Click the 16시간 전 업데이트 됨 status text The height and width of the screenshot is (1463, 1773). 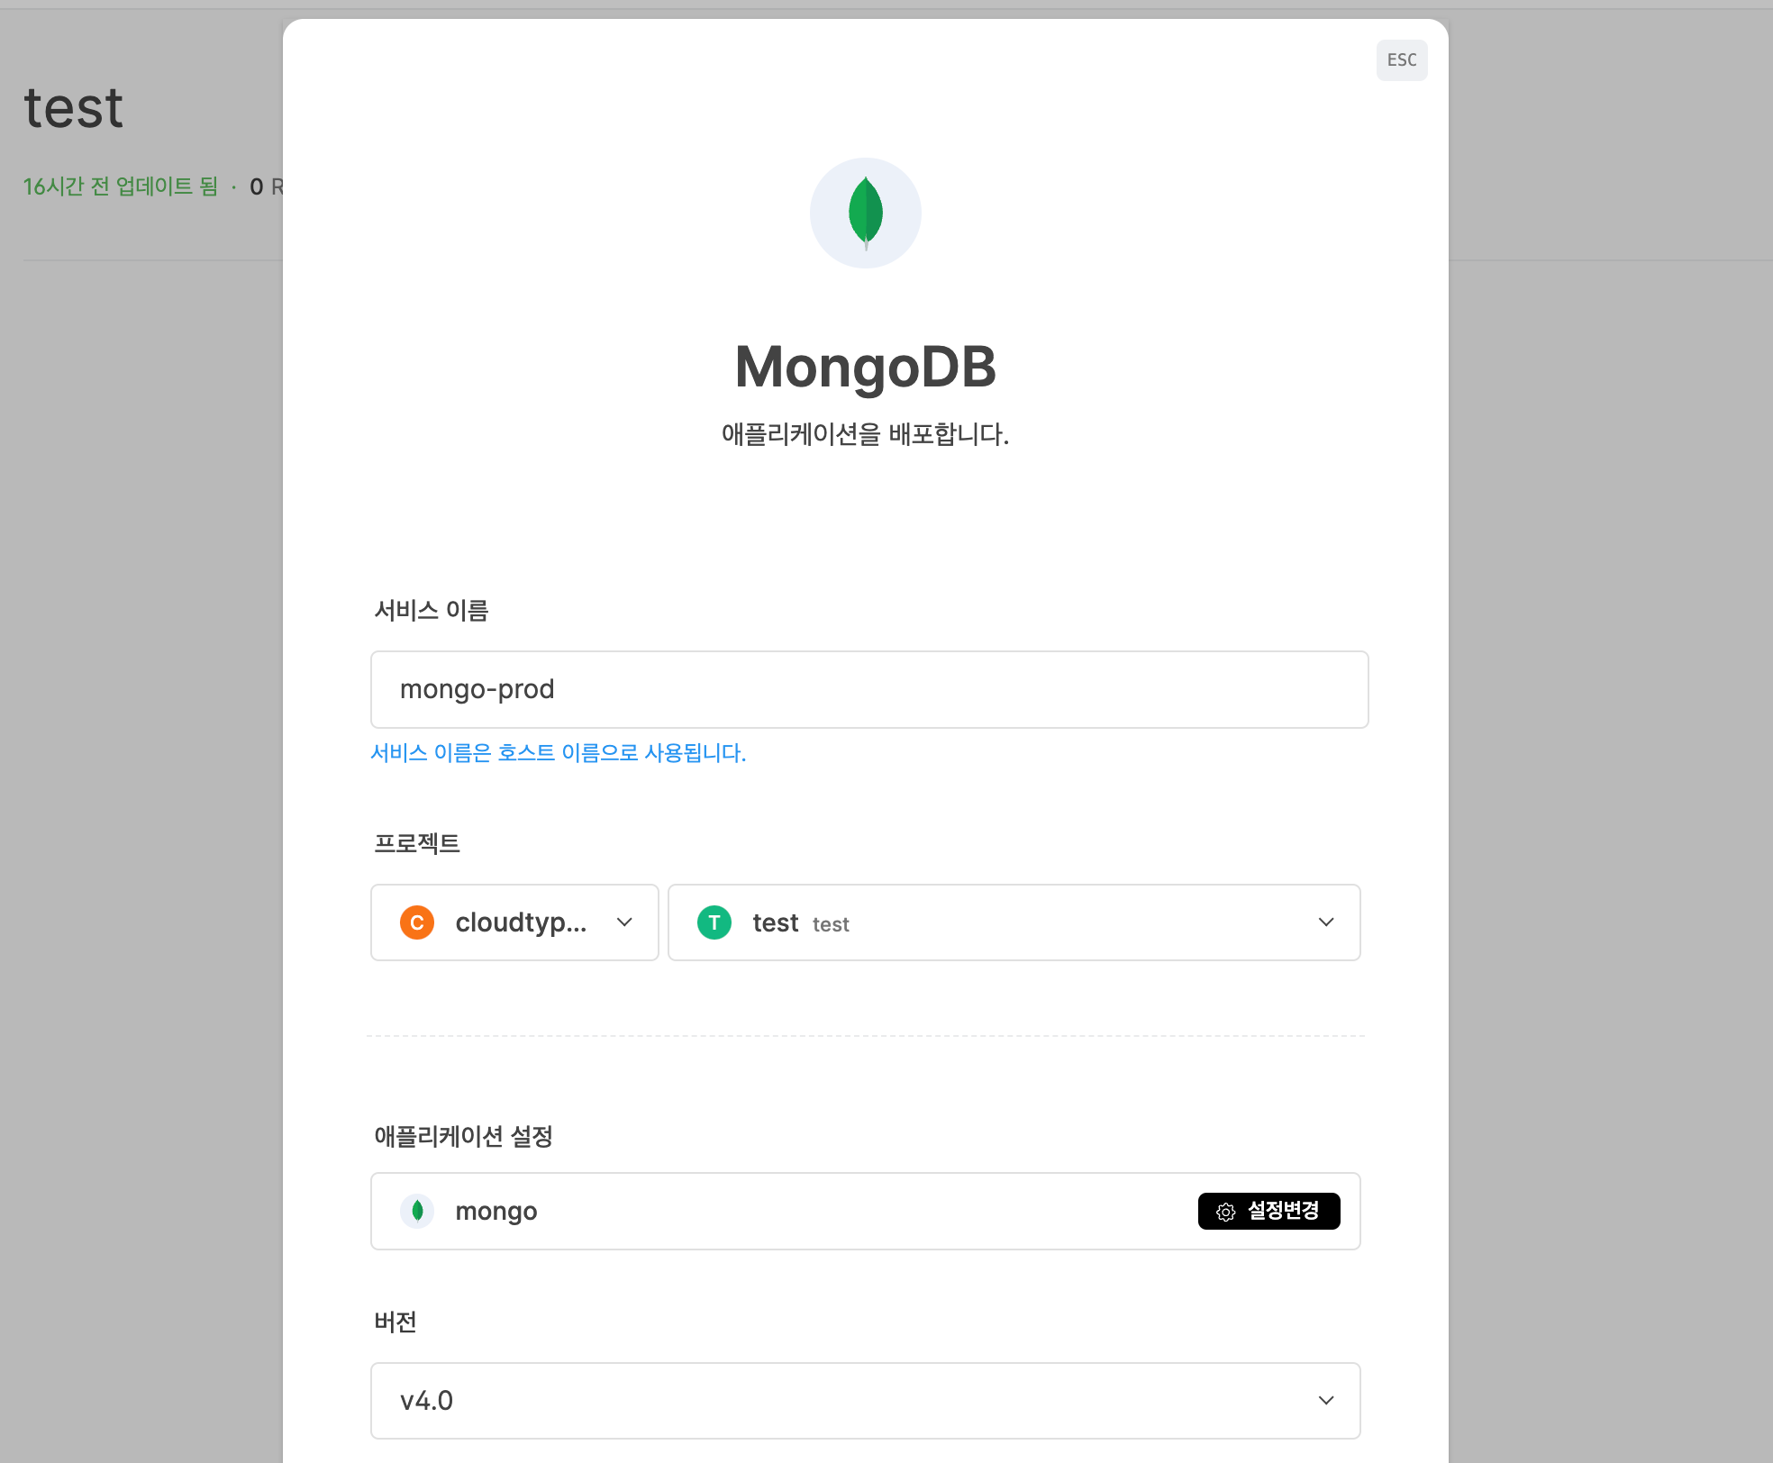click(x=121, y=186)
